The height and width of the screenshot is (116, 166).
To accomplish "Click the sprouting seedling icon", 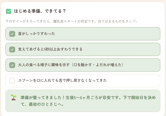I will [x=14, y=97].
